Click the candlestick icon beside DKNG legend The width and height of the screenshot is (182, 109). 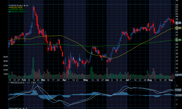coord(10,6)
